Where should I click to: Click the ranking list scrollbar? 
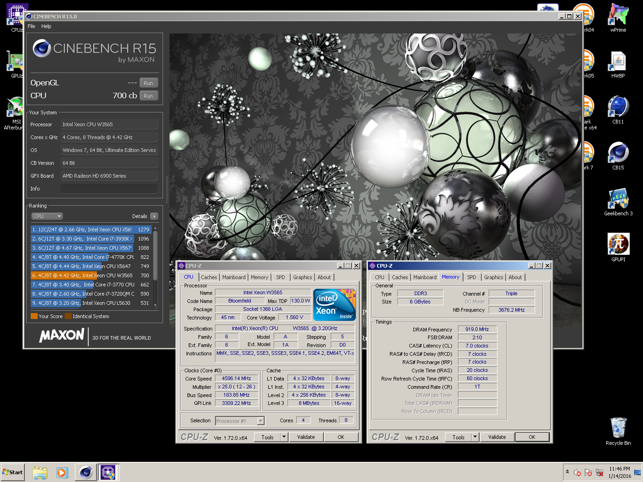coord(155,255)
